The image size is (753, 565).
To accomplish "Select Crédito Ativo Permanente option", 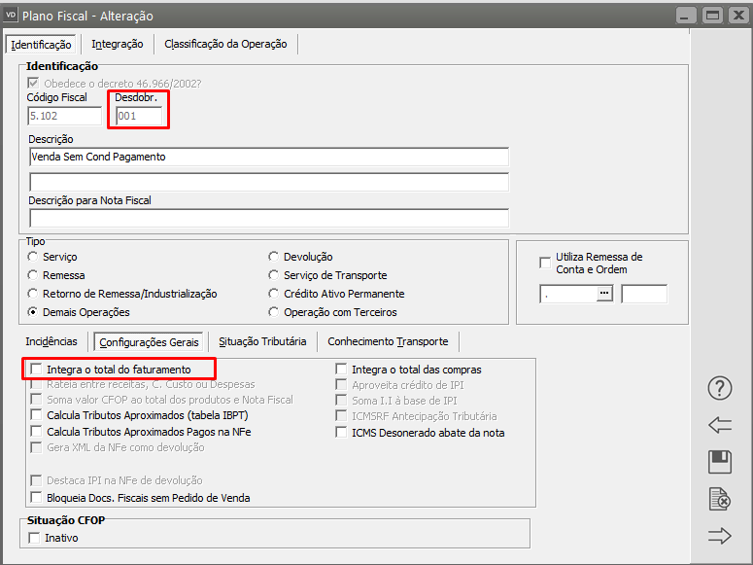I will 273,294.
